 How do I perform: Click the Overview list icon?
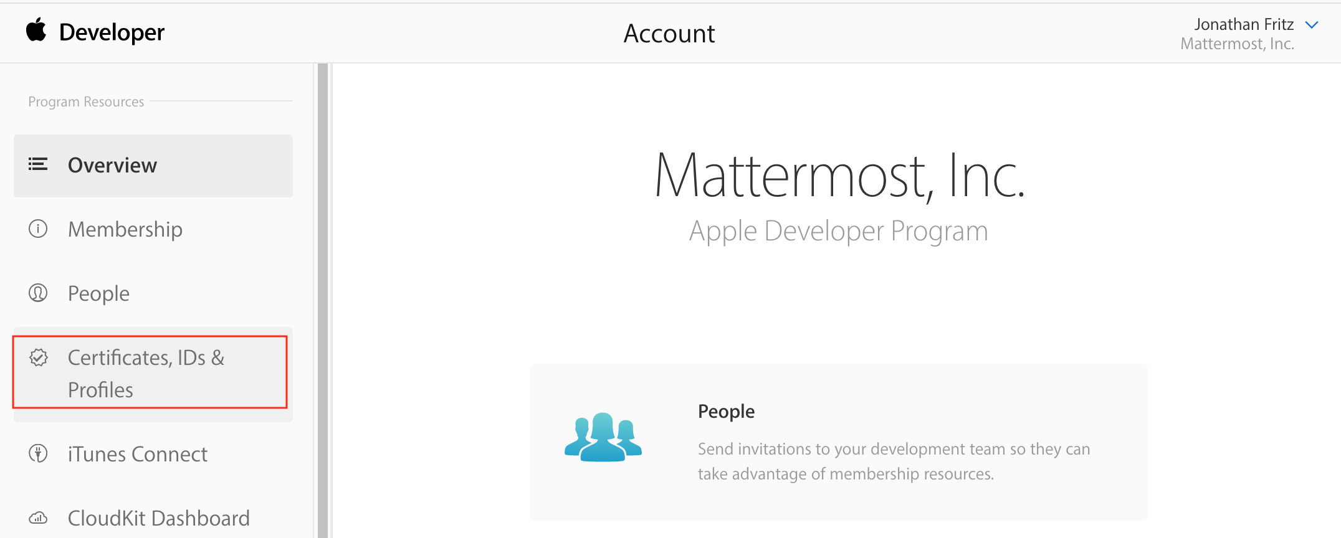click(38, 164)
